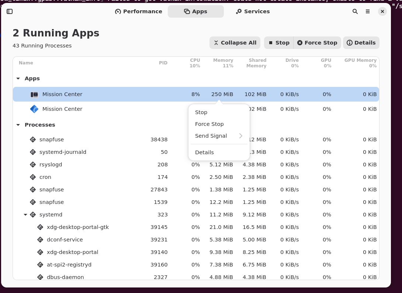This screenshot has width=402, height=293.
Task: Click the process list scrollbar
Action: point(377,166)
